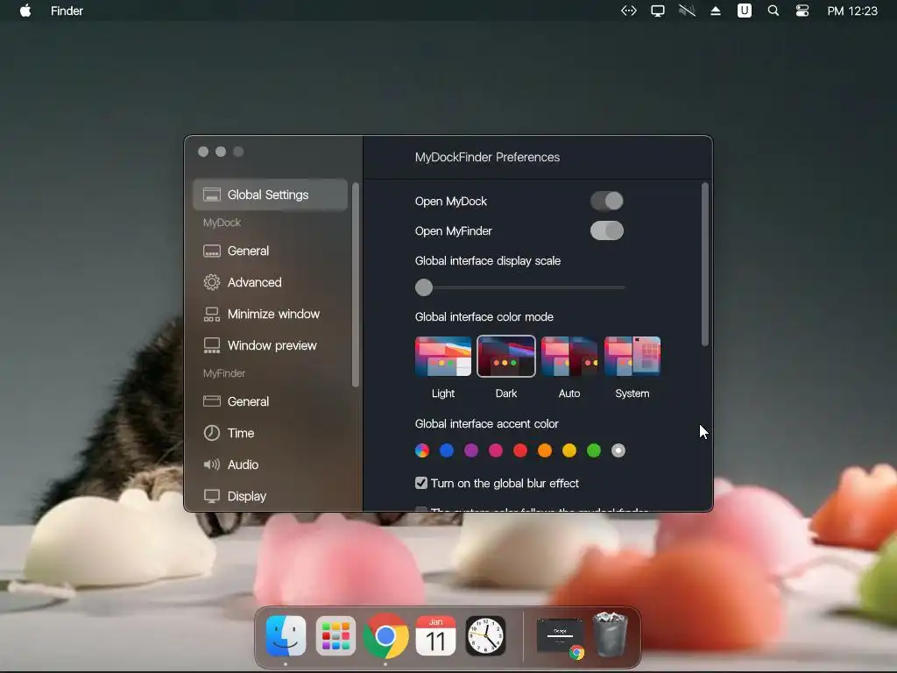The image size is (897, 673).
Task: Select Global Settings in sidebar
Action: pyautogui.click(x=270, y=195)
